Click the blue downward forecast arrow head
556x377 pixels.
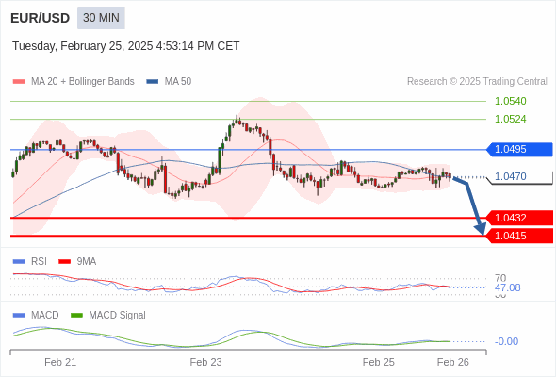coord(481,229)
